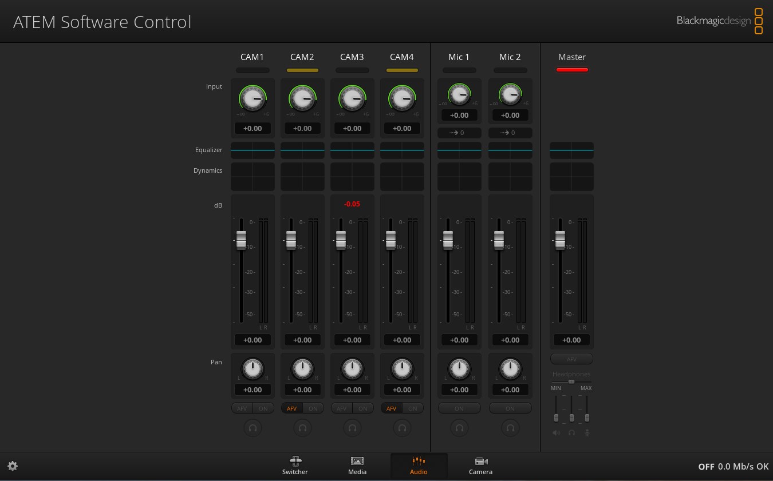Go to the Camera tab
This screenshot has height=481, width=773.
click(480, 466)
